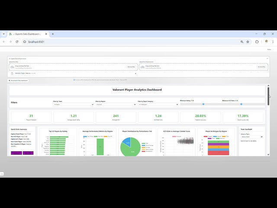The image size is (277, 208).
Task: Click the tall green bar in region chart
Action: pos(100,147)
